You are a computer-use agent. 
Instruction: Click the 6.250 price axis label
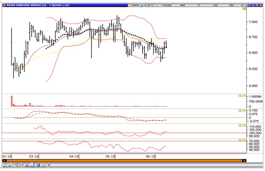pyautogui.click(x=253, y=69)
